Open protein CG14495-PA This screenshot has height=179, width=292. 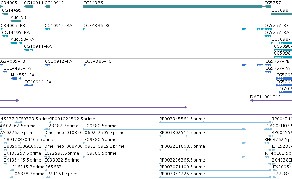(x=17, y=68)
